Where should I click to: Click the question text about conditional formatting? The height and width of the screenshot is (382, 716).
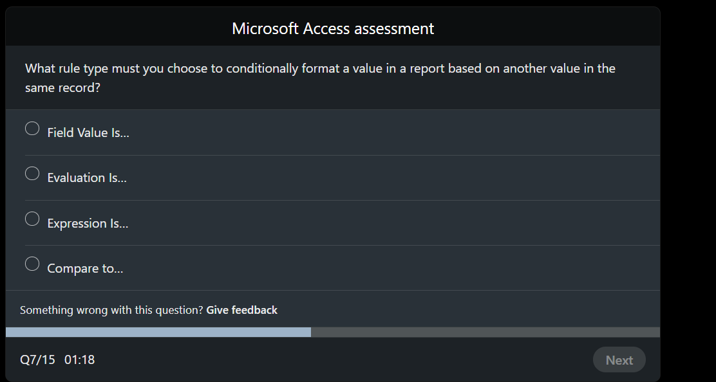coord(320,77)
